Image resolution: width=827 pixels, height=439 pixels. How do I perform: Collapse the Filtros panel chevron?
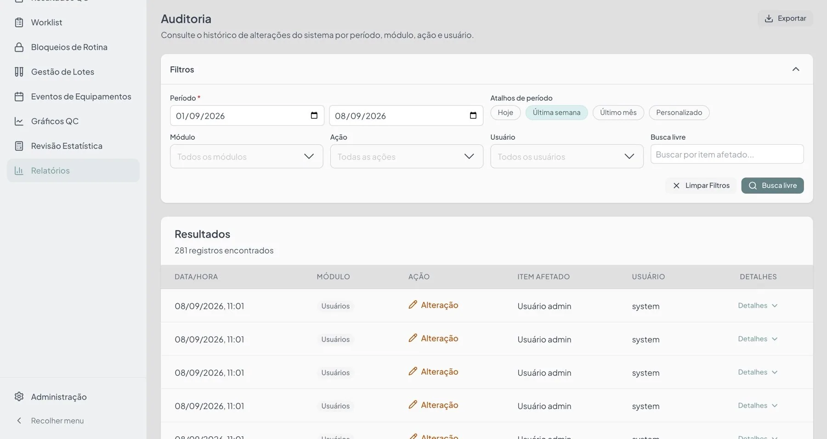click(796, 69)
